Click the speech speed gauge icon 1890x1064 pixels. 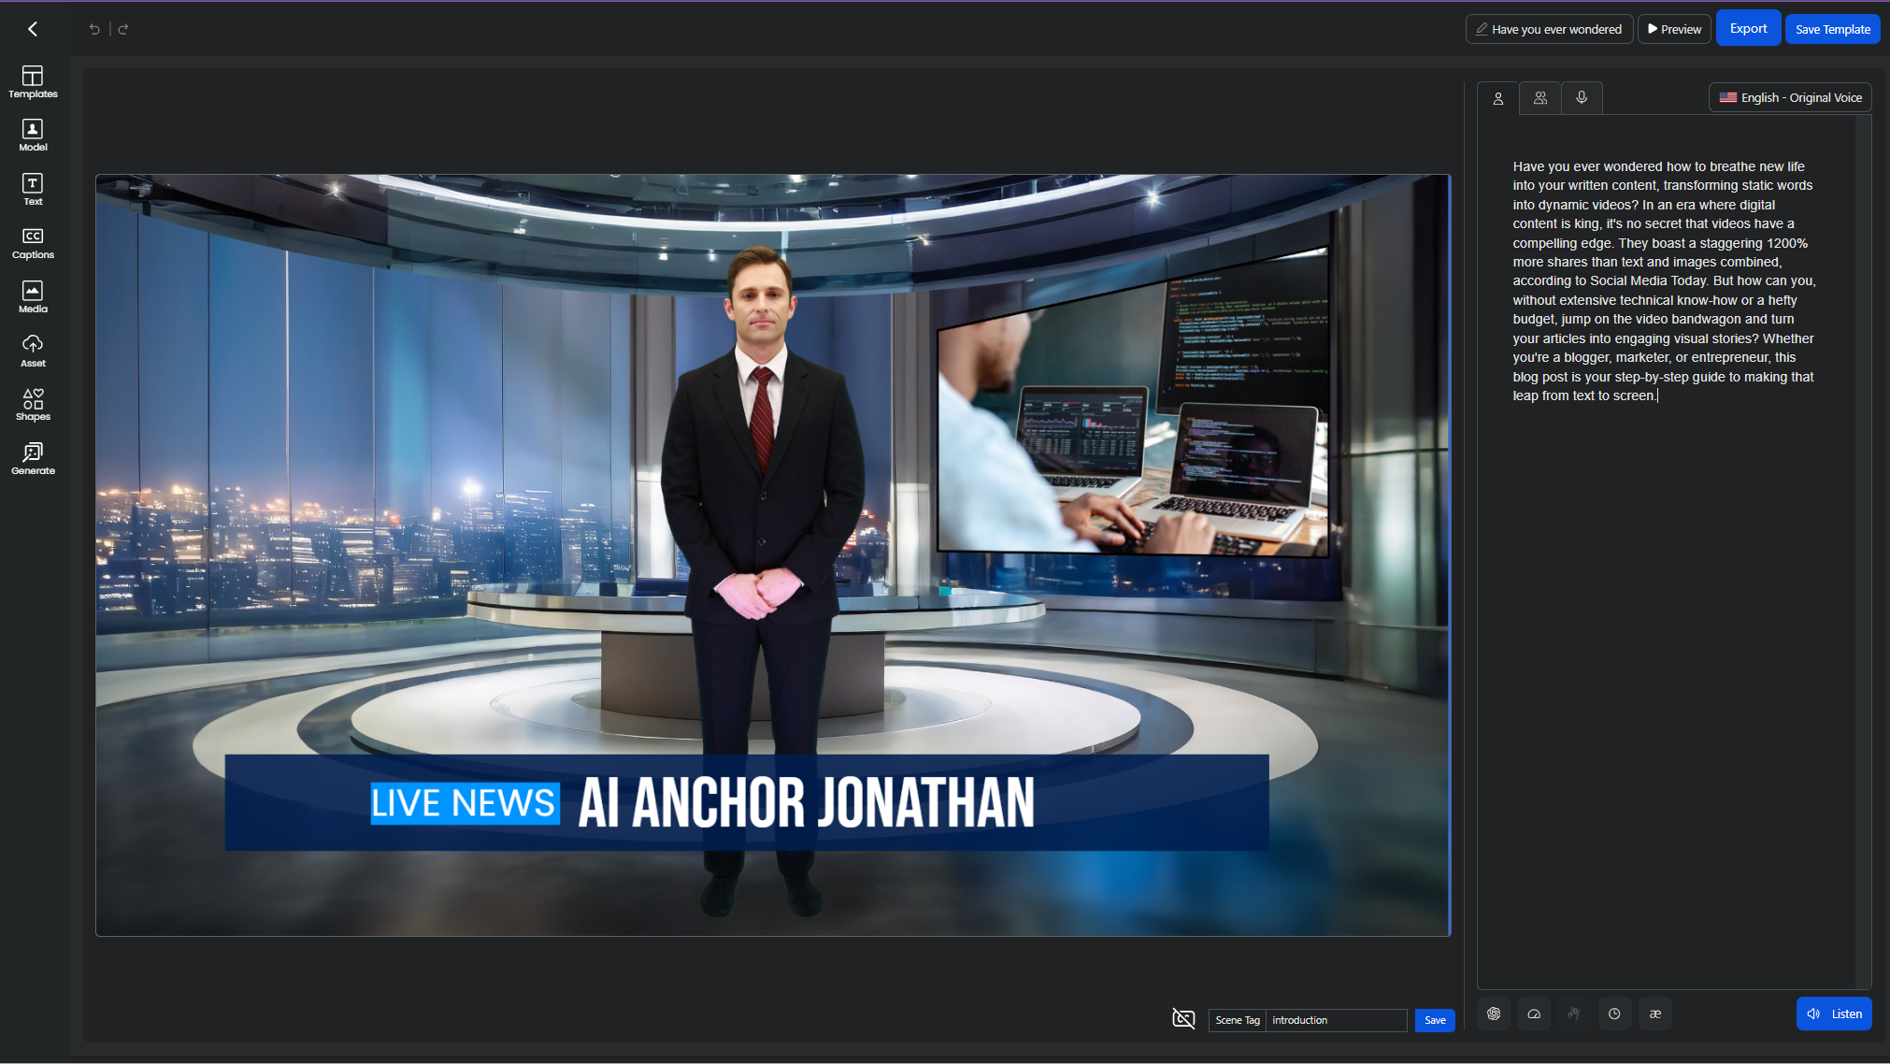pos(1534,1014)
